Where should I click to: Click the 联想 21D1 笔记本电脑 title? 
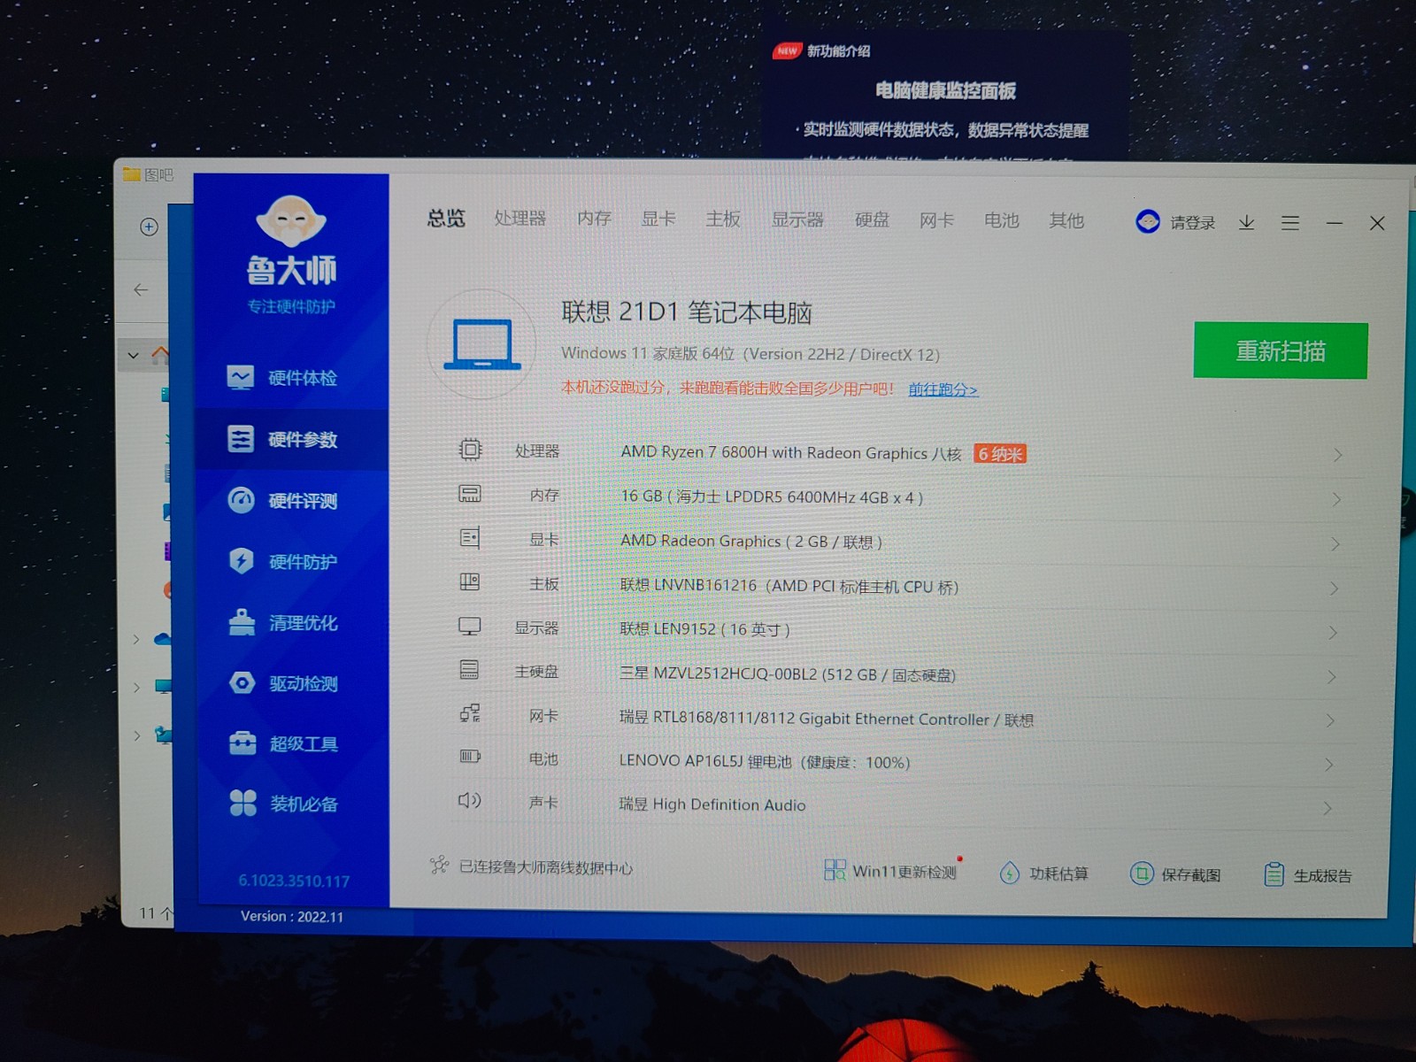(x=687, y=312)
